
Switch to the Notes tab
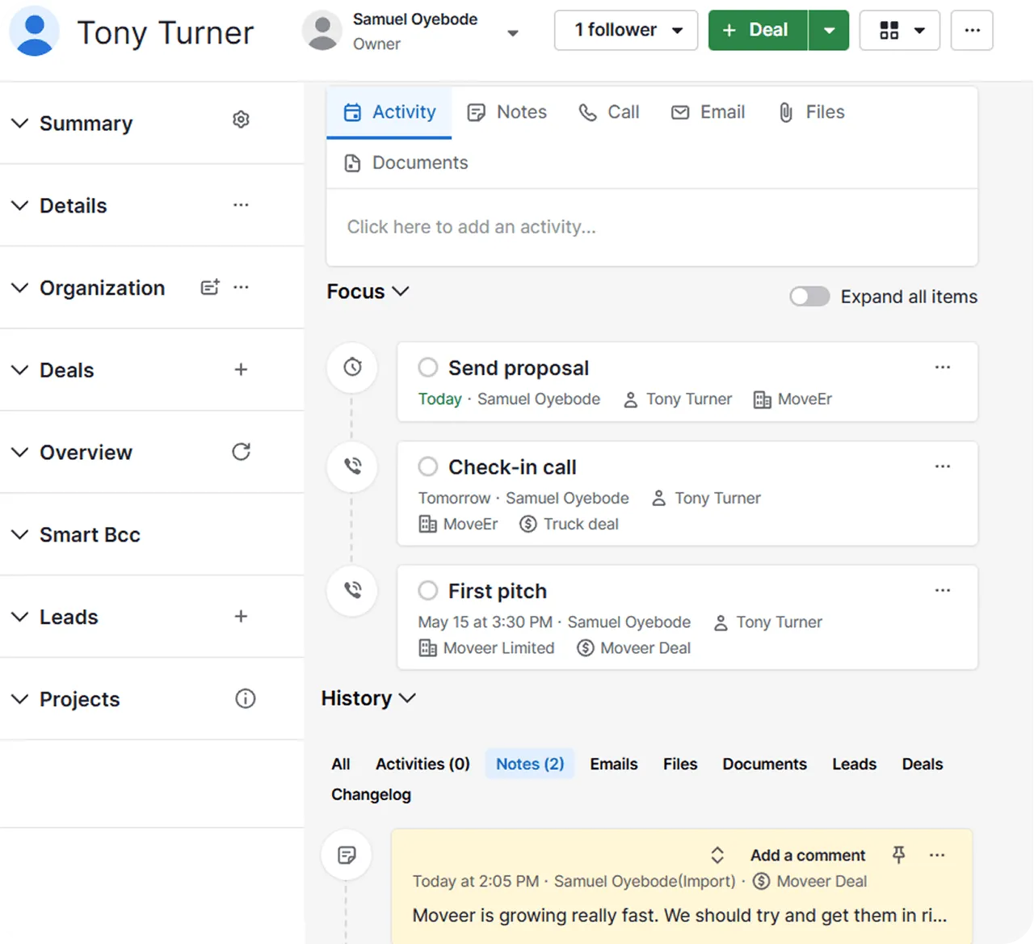point(507,112)
